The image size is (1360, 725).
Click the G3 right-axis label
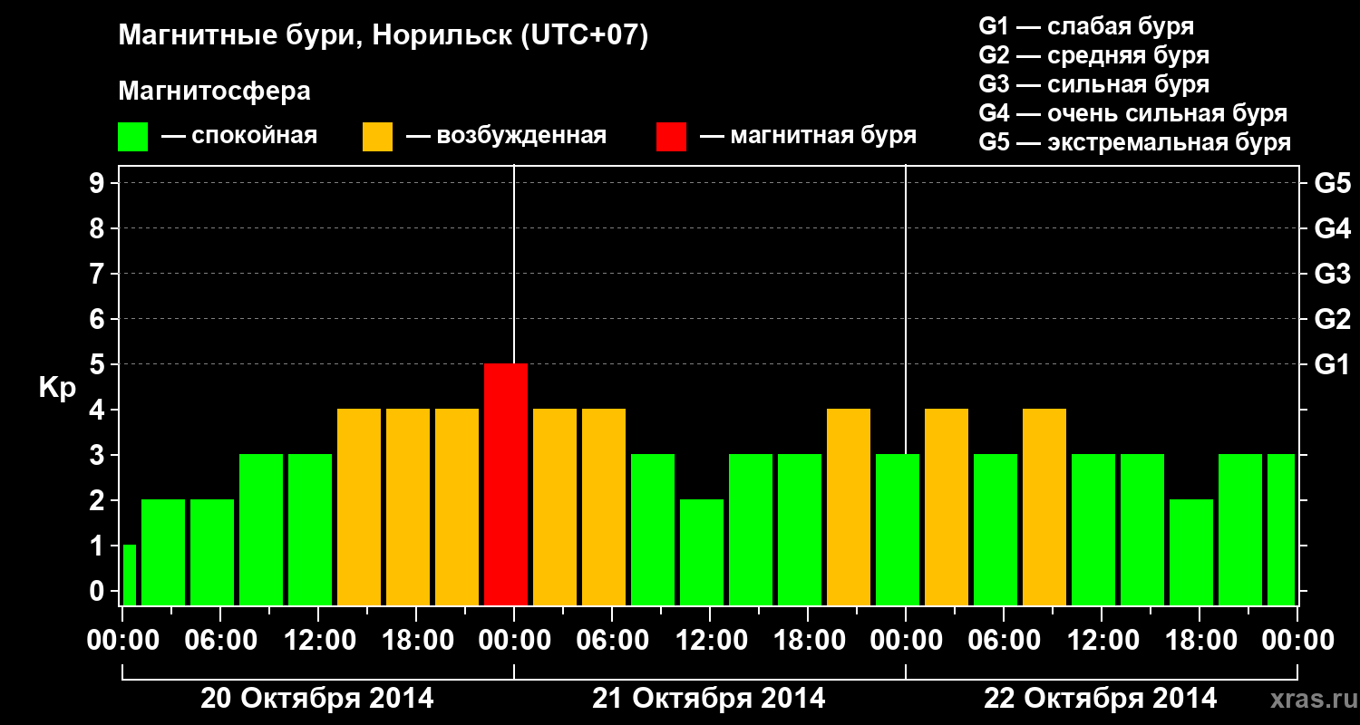pos(1332,274)
